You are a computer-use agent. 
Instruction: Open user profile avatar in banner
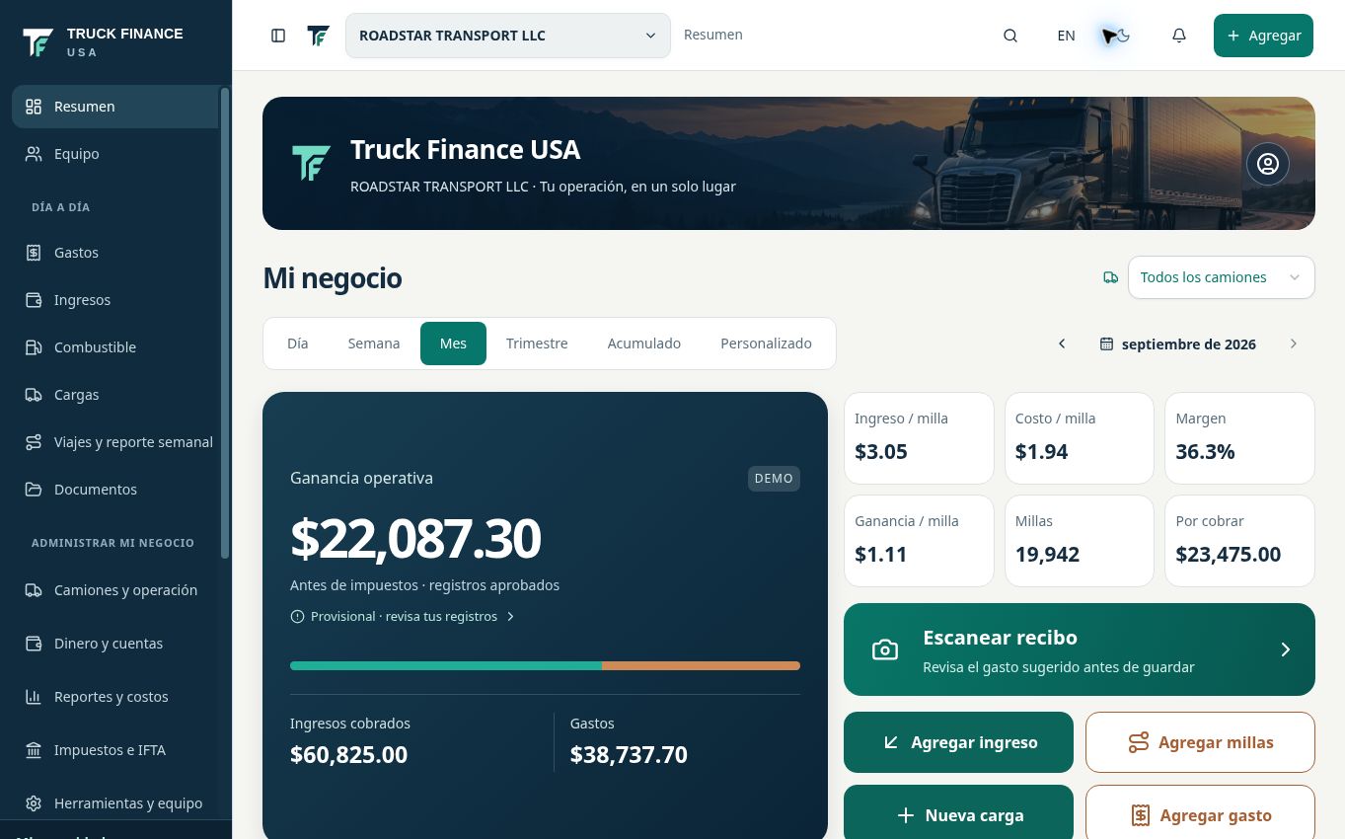(1268, 164)
